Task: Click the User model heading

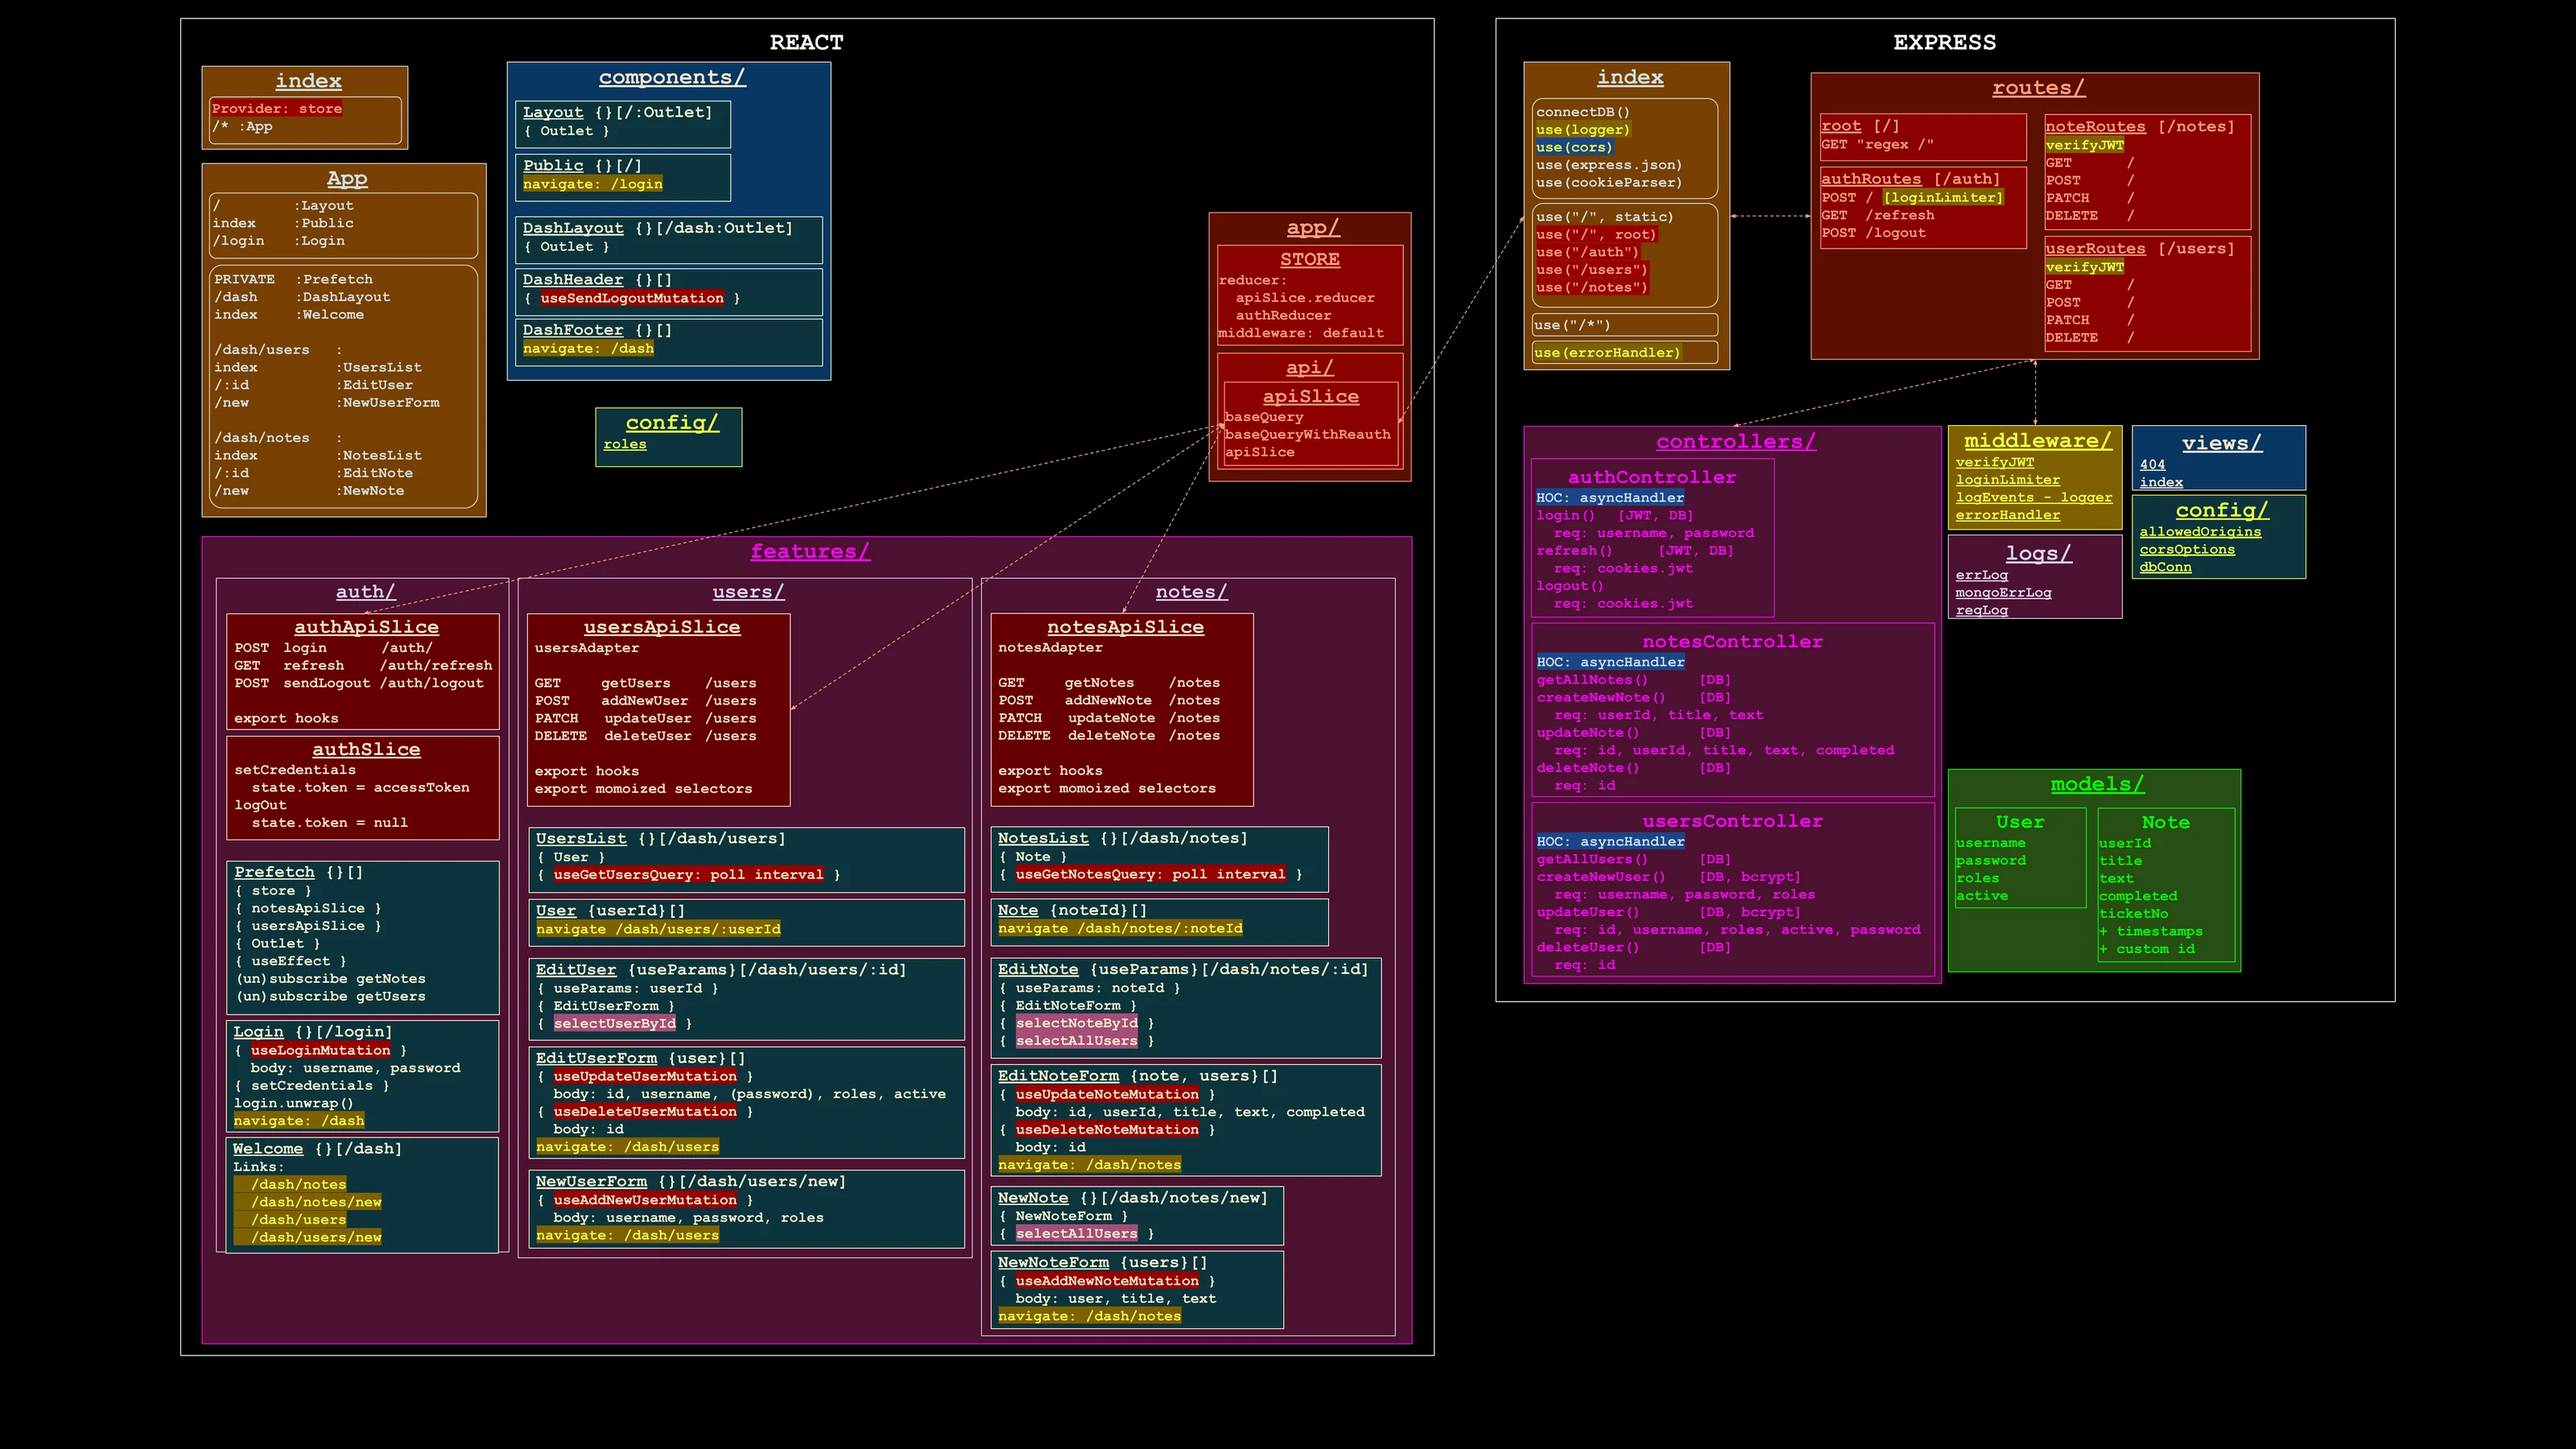Action: [2020, 822]
